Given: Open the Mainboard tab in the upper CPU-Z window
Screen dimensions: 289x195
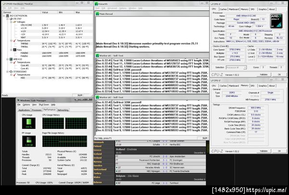Looking at the screenshot, I should click(x=234, y=9).
